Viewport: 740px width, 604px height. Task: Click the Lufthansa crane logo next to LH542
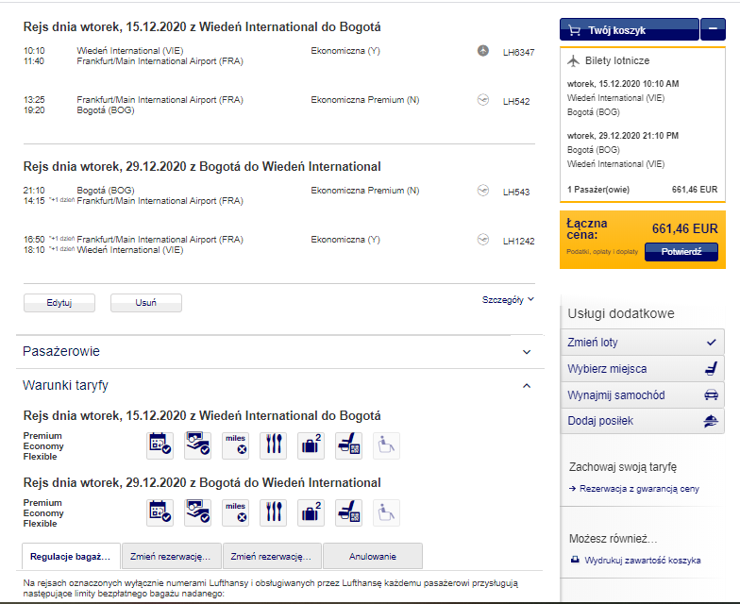[x=483, y=100]
